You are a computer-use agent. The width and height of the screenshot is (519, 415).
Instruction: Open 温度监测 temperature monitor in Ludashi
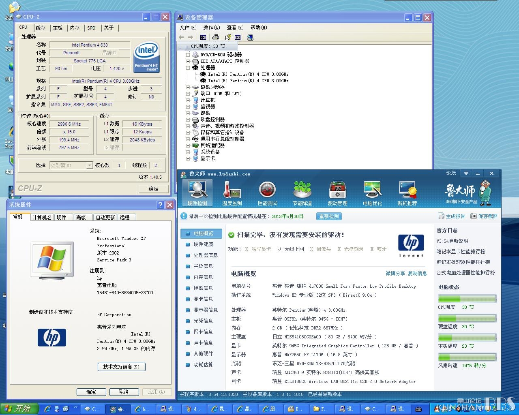pos(232,193)
